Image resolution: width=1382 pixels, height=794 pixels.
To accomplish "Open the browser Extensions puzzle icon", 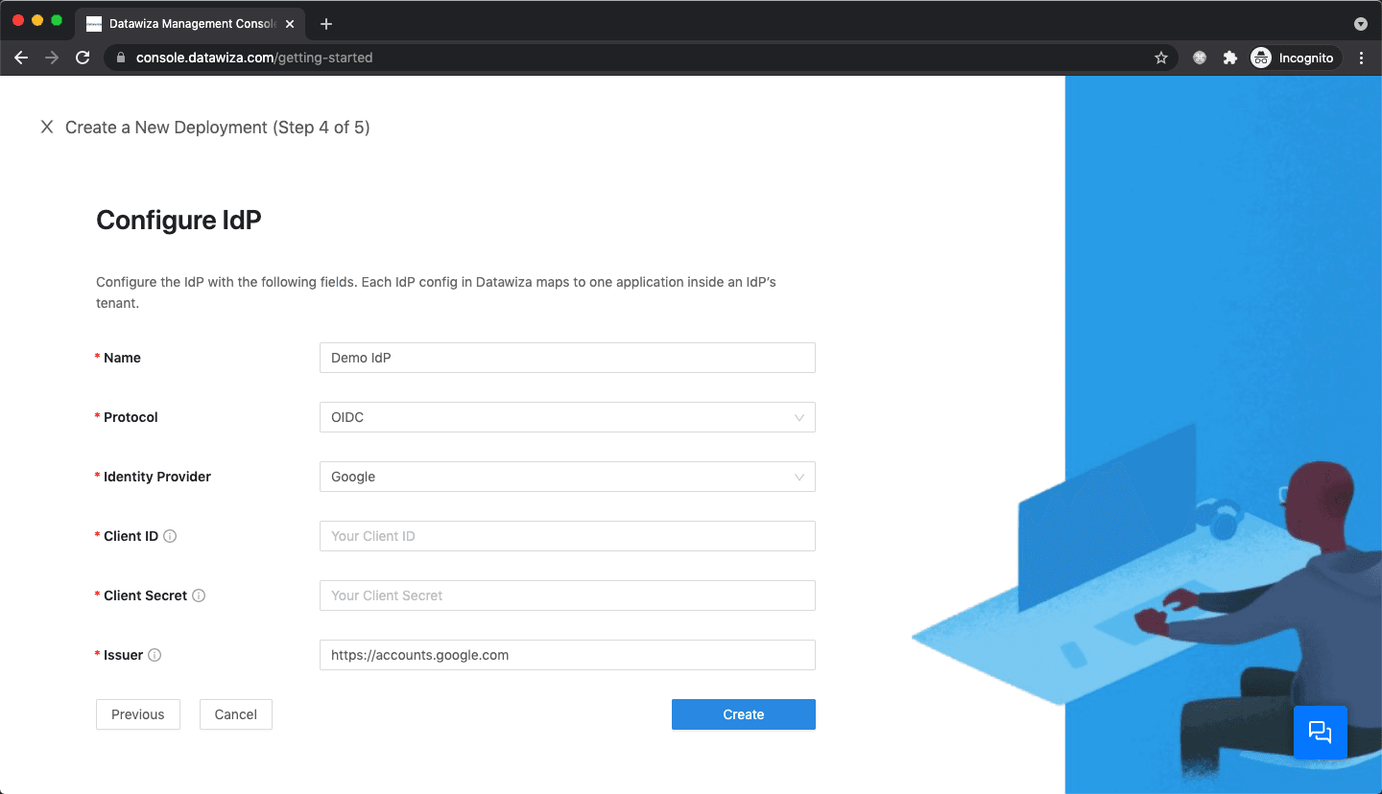I will click(1230, 58).
